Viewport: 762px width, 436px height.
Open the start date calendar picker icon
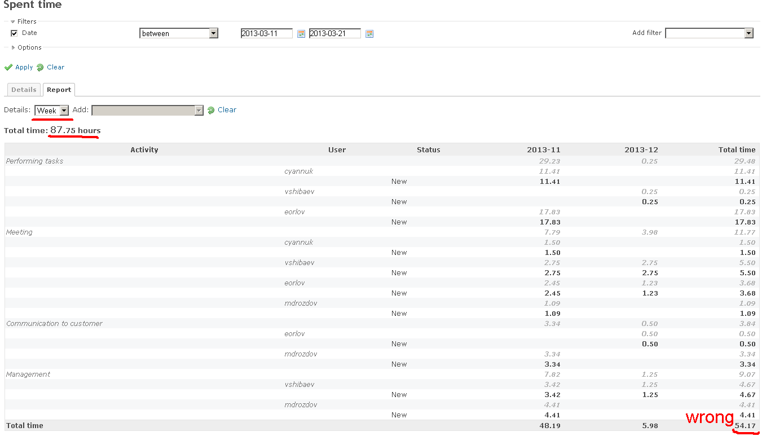(301, 34)
